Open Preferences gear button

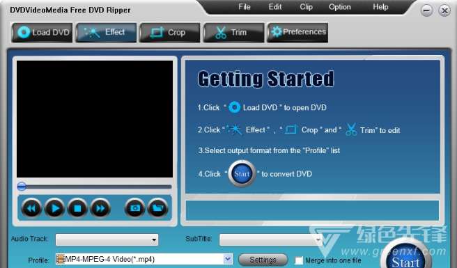(297, 32)
